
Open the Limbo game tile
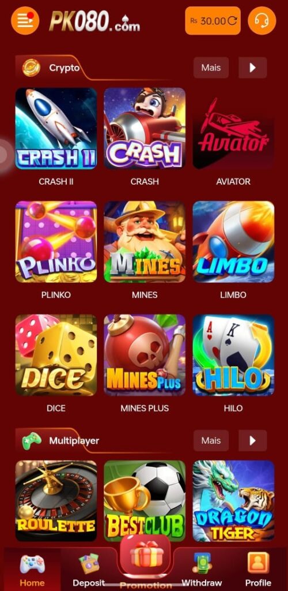(x=233, y=242)
